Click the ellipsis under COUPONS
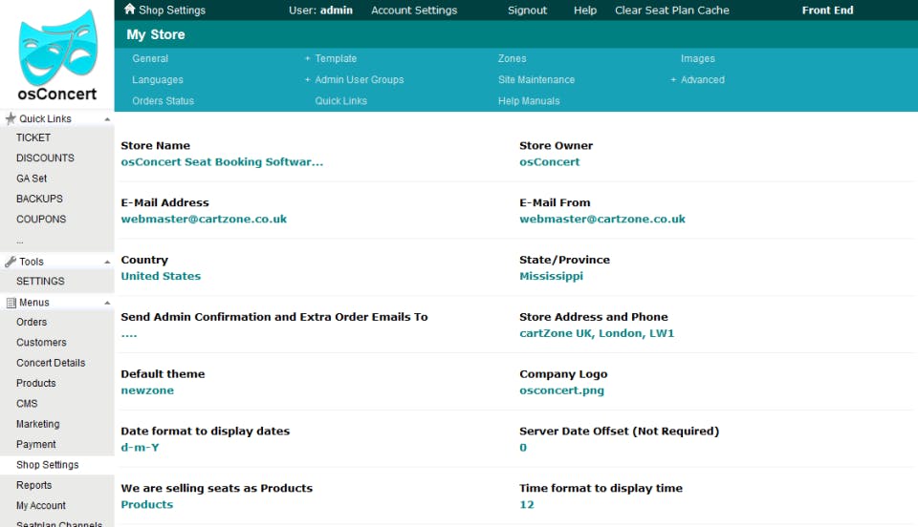The width and height of the screenshot is (918, 527). [x=20, y=241]
